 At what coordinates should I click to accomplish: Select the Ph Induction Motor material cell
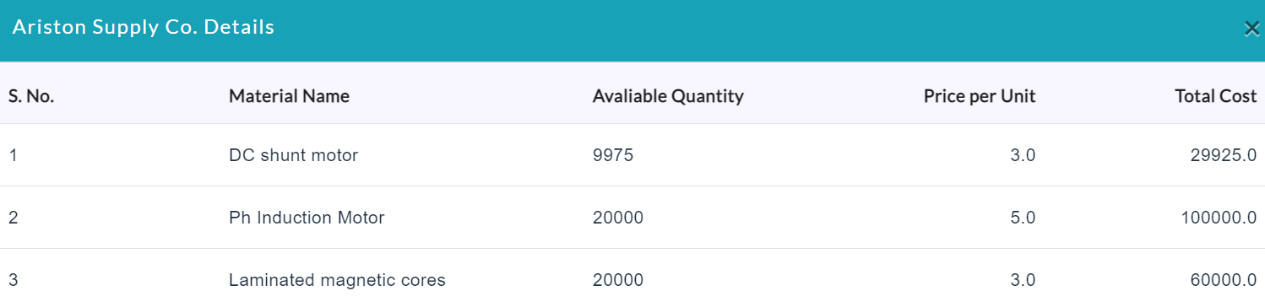(307, 218)
